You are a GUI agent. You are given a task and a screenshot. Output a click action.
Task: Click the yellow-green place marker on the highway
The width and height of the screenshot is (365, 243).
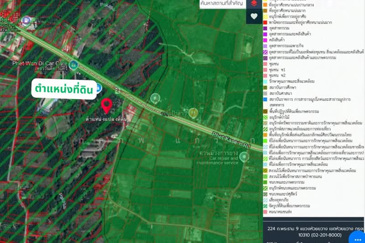coord(193,113)
